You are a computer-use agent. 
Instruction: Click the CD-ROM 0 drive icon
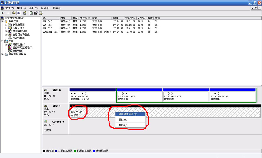(46, 121)
